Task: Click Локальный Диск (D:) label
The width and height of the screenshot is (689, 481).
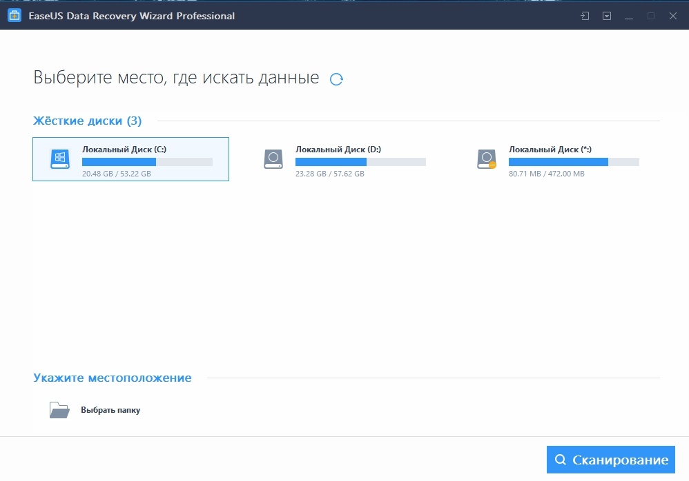Action: pyautogui.click(x=338, y=149)
